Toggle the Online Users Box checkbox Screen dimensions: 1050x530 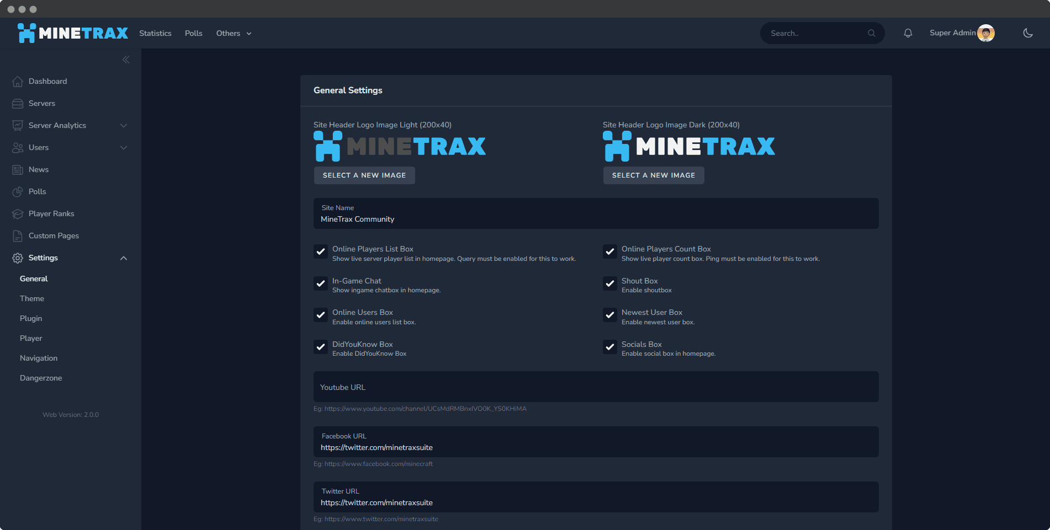tap(321, 315)
